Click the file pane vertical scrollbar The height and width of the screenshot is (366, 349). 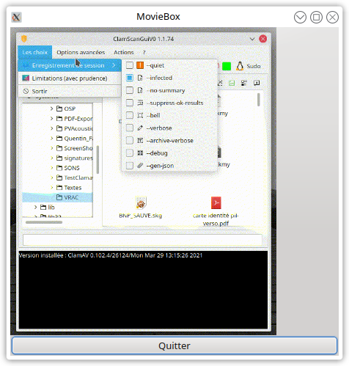pyautogui.click(x=259, y=100)
